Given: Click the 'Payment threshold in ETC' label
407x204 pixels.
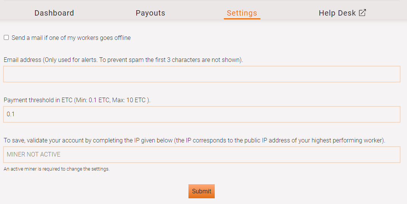Looking at the screenshot, I should 38,100.
